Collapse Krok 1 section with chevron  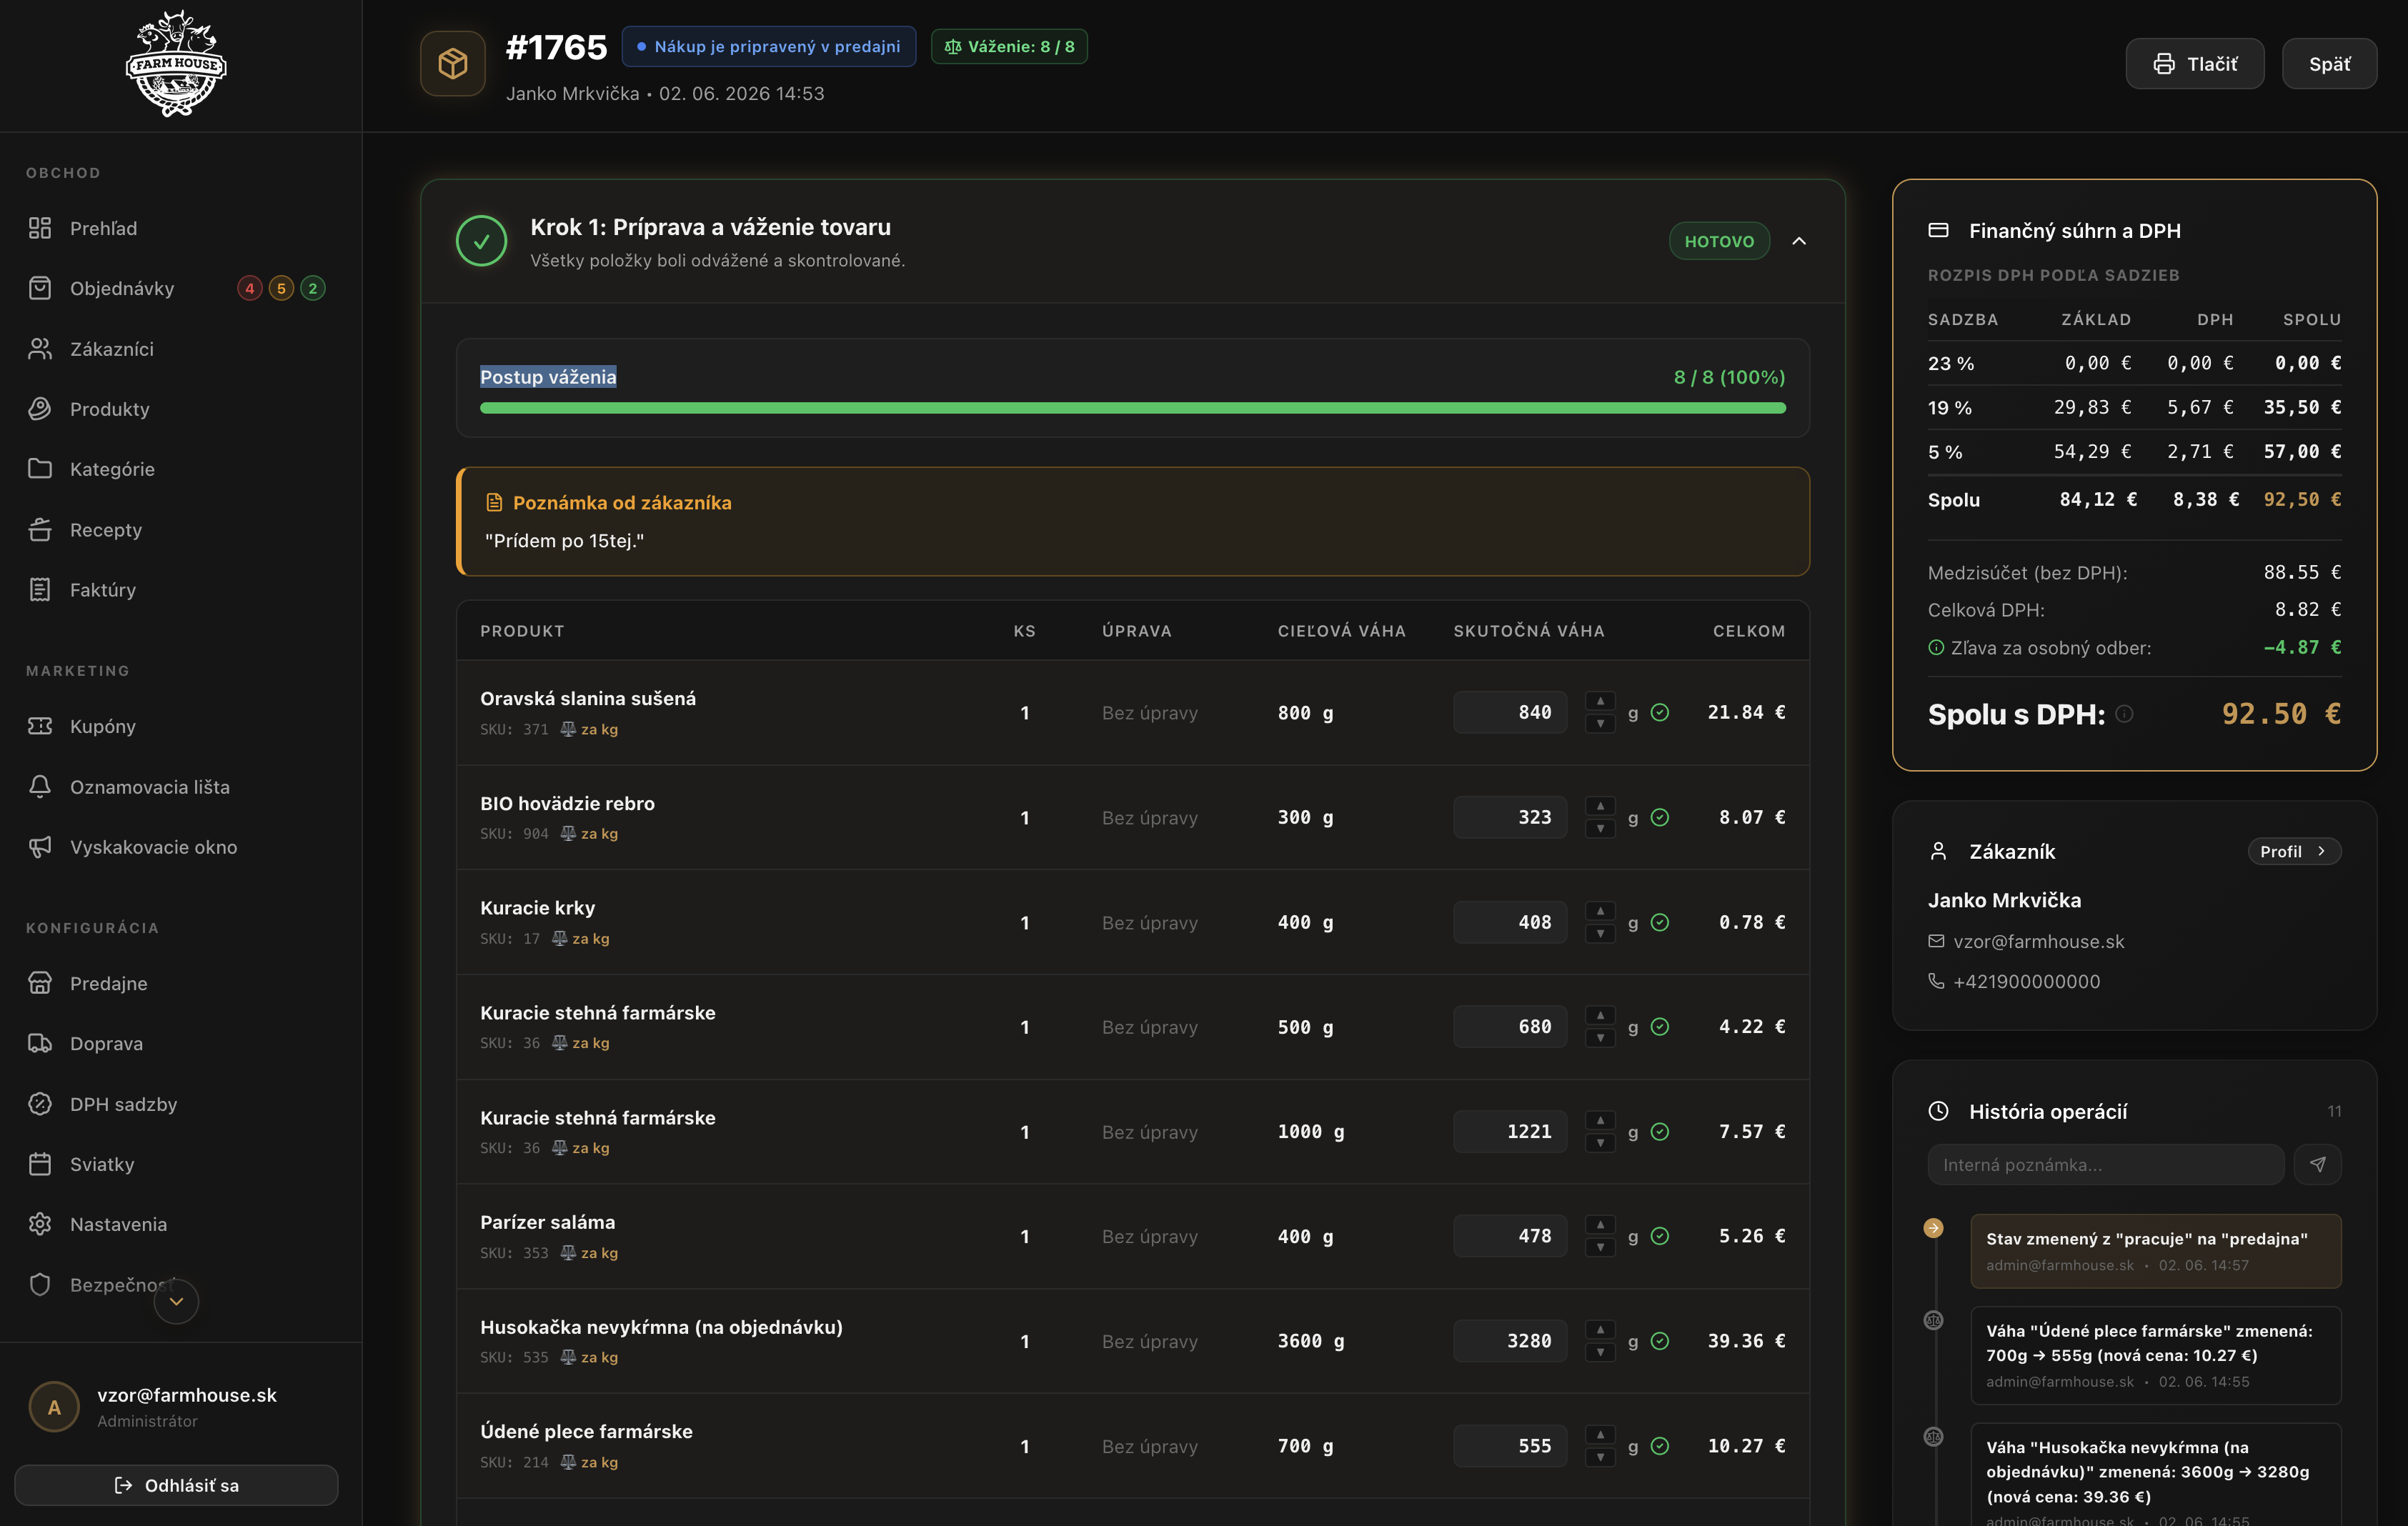[x=1799, y=241]
